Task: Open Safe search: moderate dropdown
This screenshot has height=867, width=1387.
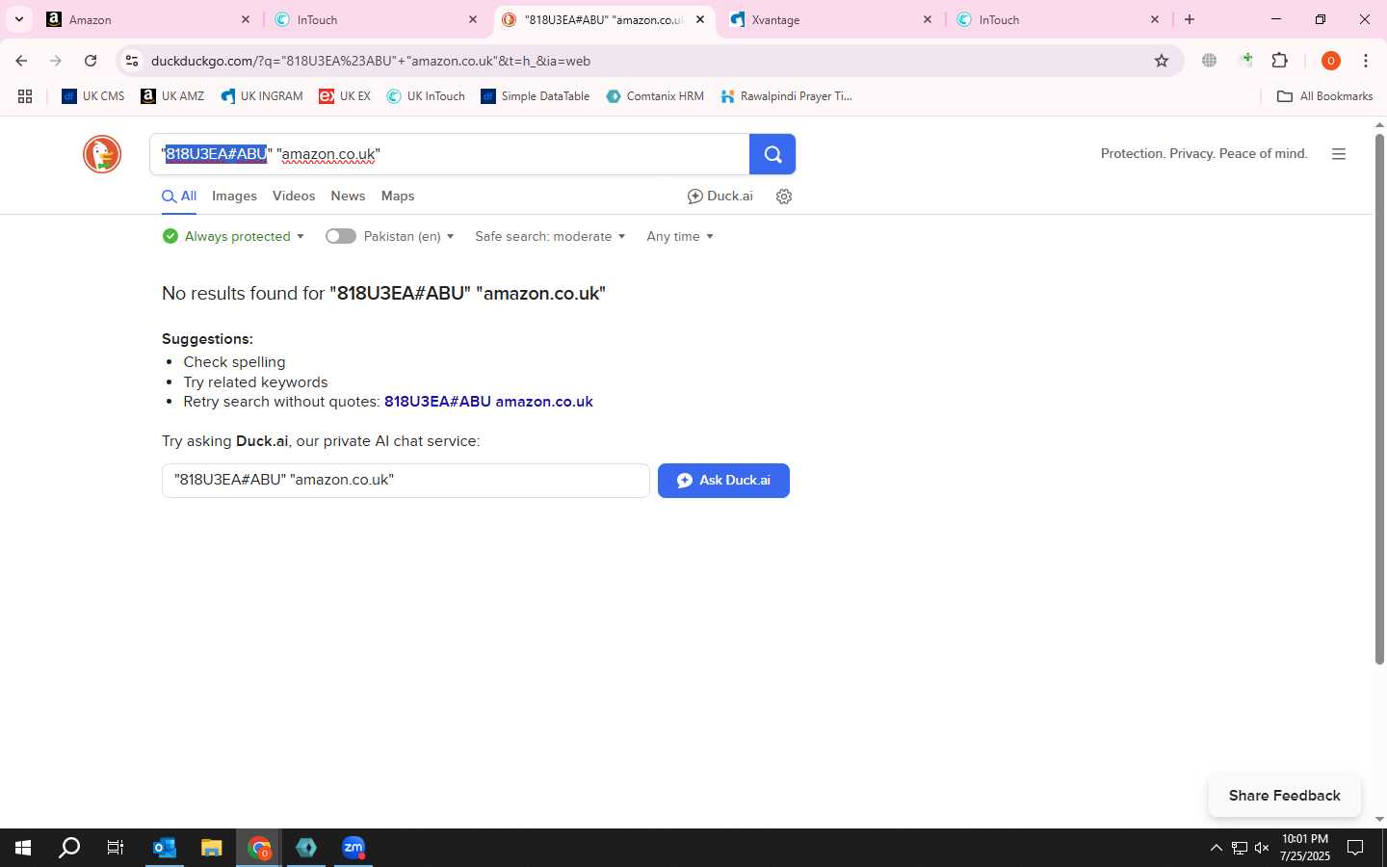Action: (x=550, y=236)
